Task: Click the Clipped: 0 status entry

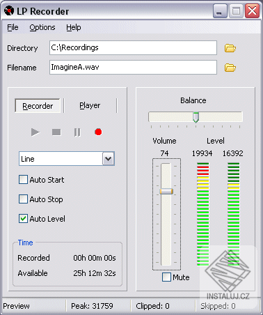Action: pos(152,306)
